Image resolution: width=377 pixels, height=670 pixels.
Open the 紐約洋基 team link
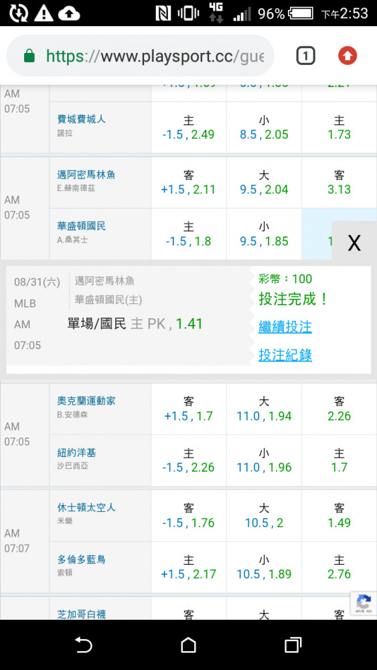pos(76,452)
